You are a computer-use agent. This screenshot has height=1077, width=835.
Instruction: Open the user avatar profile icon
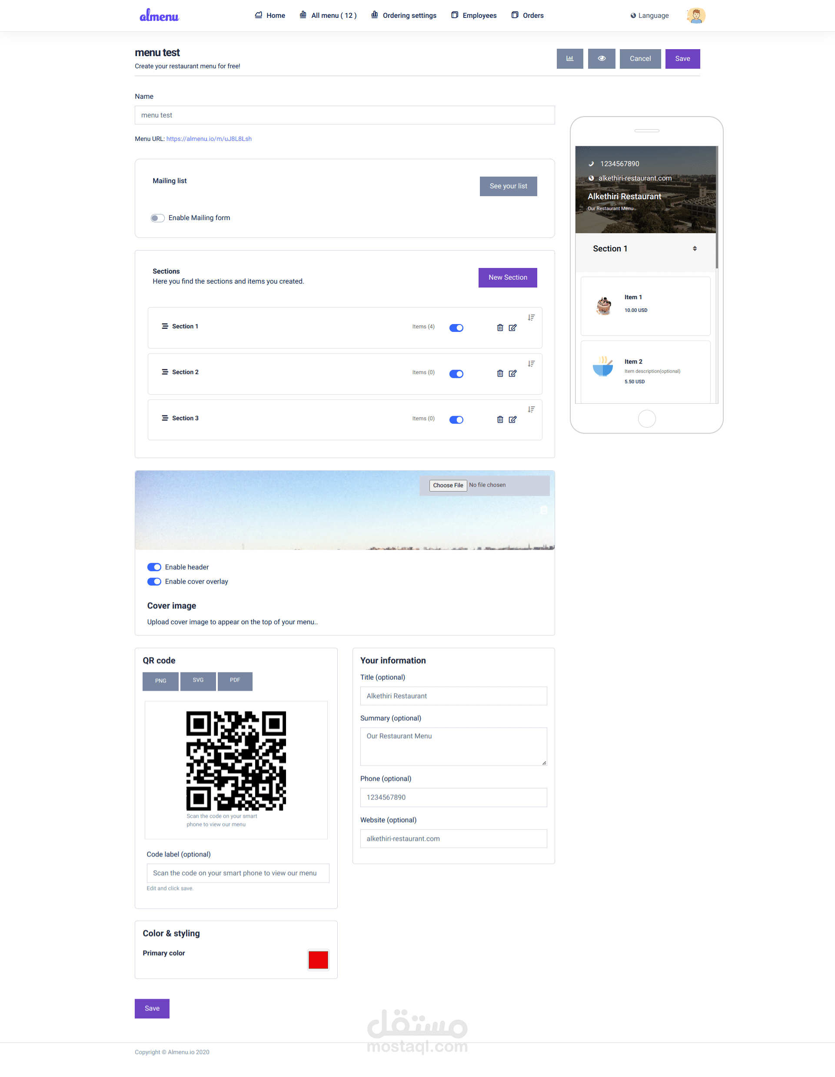coord(695,16)
